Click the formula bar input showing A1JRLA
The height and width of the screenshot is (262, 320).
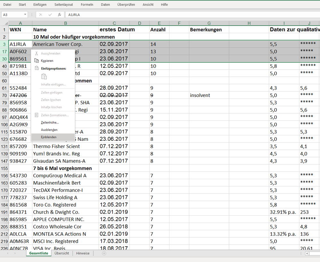pos(192,15)
